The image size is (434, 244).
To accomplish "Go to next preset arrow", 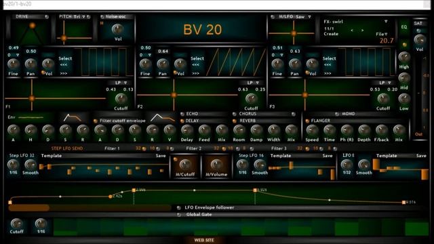I will [362, 30].
